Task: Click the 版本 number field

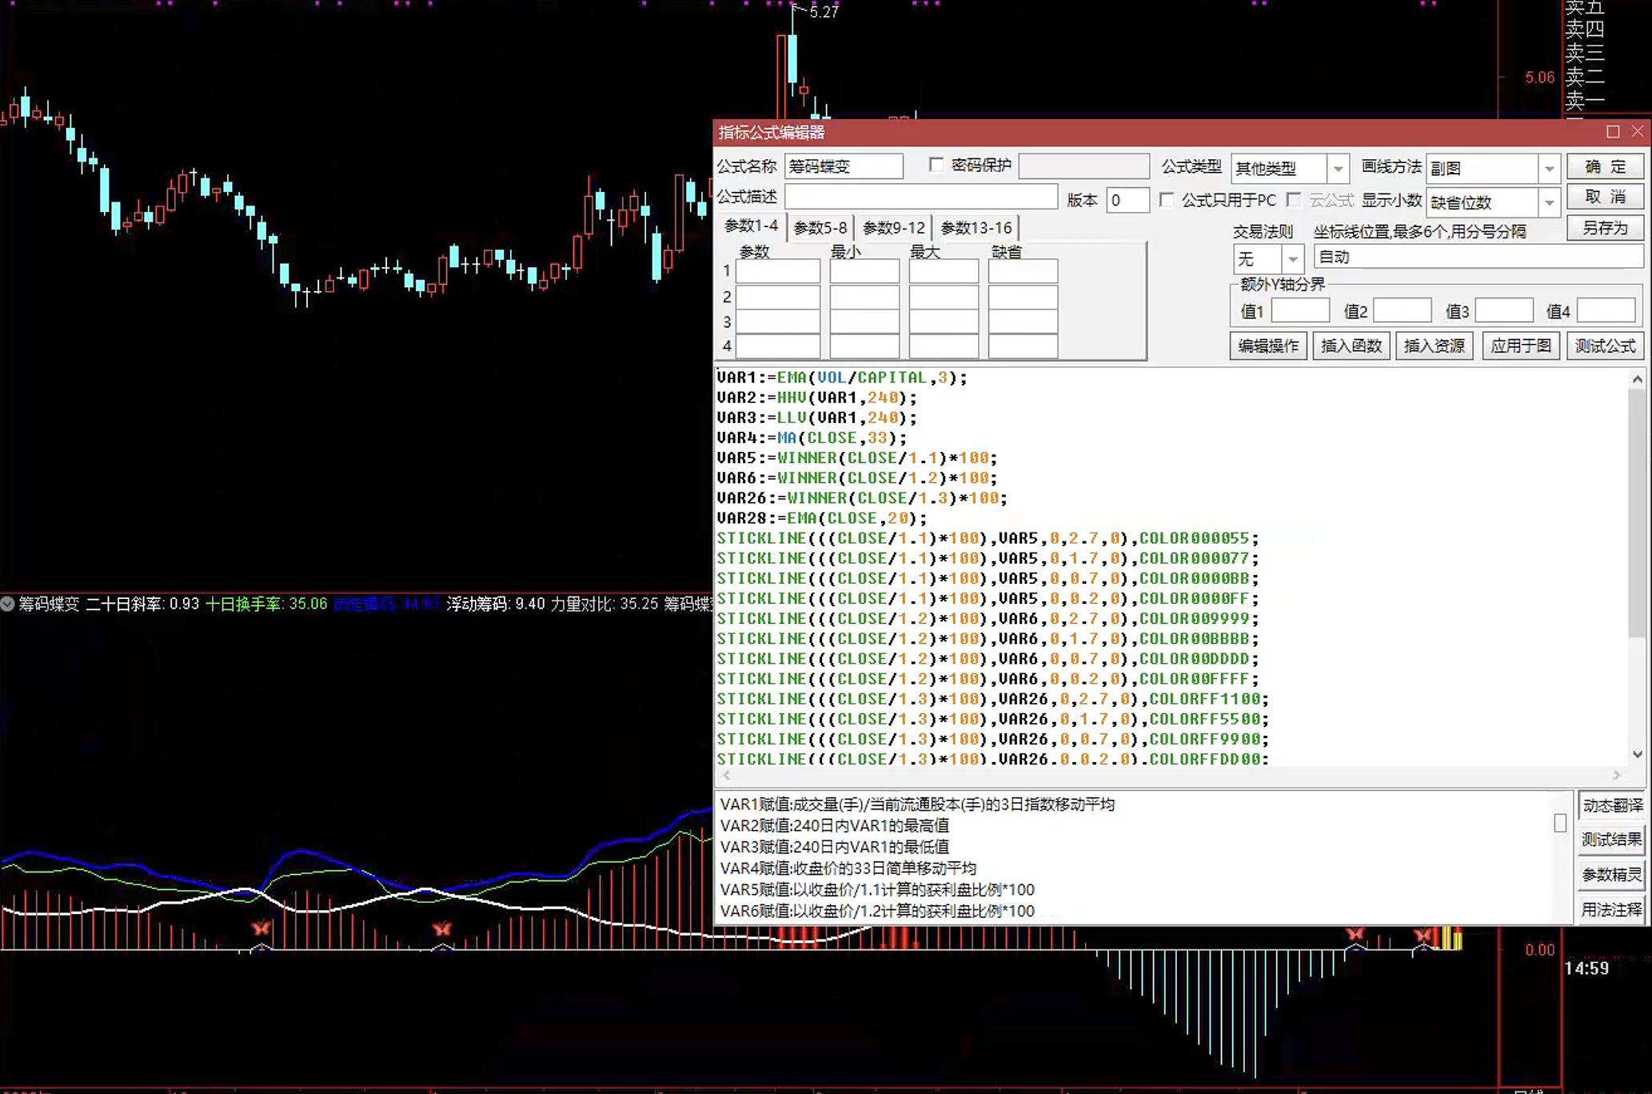Action: coord(1127,200)
